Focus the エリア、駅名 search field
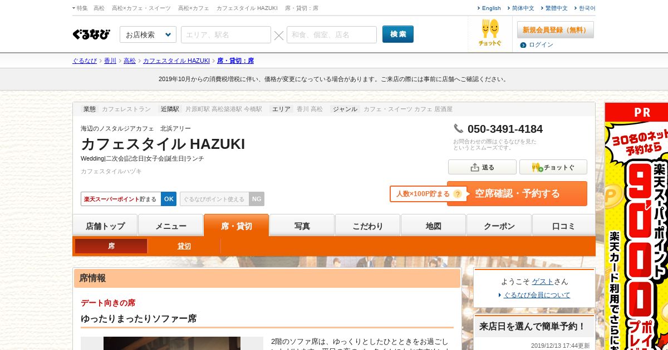668x350 pixels. 226,34
